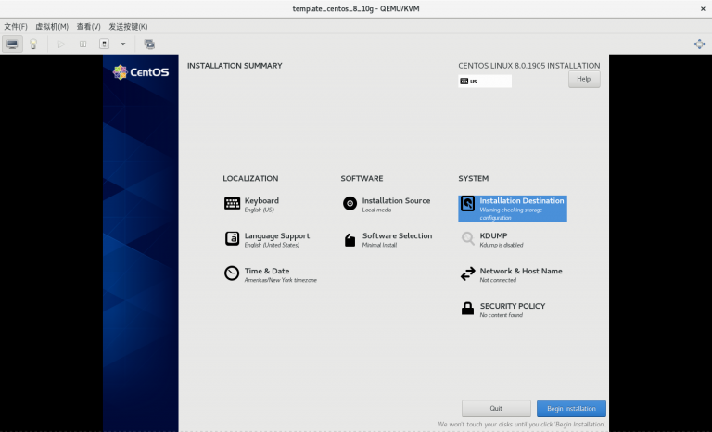The image size is (712, 432).
Task: Close the QEMU/KVM window
Action: tap(703, 8)
